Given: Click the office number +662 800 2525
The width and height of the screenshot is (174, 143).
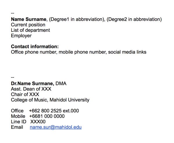Looking at the screenshot, I should 45,111.
